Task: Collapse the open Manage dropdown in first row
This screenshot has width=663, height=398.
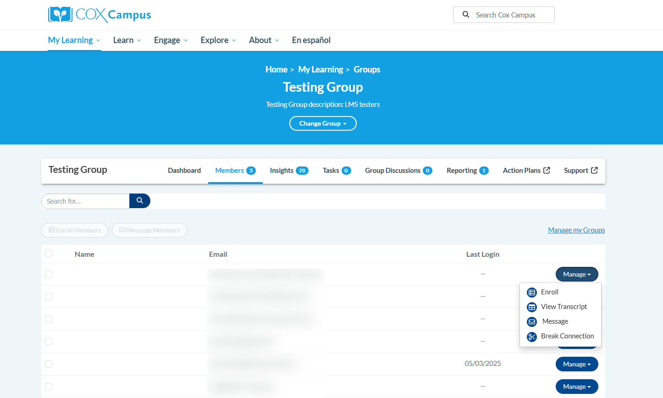Action: coord(577,274)
